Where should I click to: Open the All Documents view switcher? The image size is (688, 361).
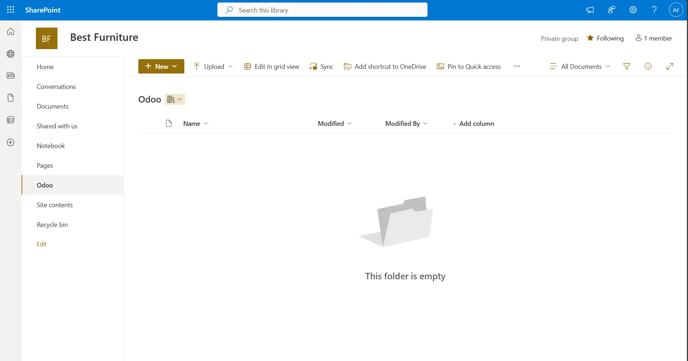point(580,66)
